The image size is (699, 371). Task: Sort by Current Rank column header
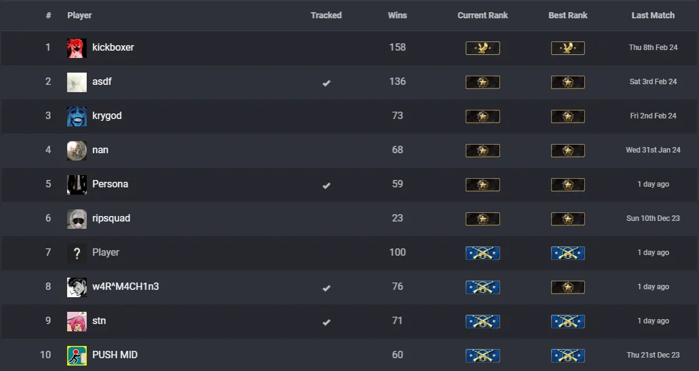pos(483,15)
